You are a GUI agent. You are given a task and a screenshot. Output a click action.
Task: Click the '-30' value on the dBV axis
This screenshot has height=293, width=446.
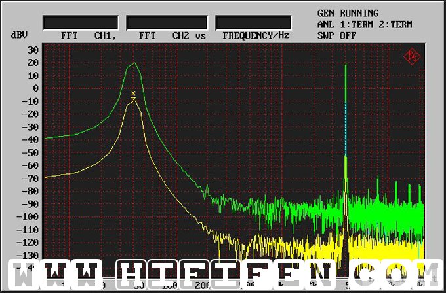click(30, 127)
